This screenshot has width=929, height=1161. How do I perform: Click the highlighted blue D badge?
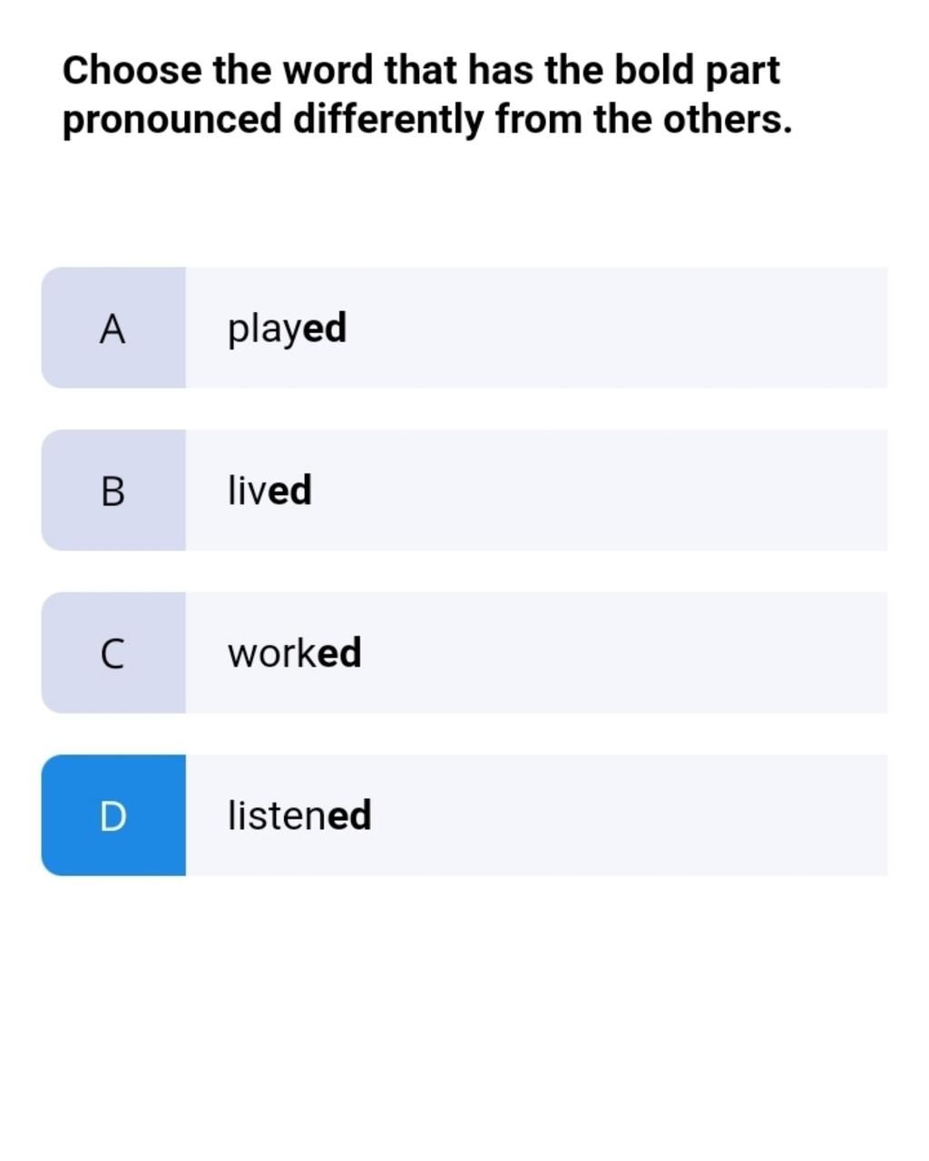pyautogui.click(x=113, y=815)
